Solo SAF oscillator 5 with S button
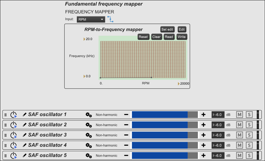Screen dimensions: 265x161 pyautogui.click(x=249, y=156)
